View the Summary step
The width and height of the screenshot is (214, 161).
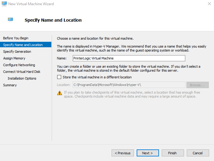10,85
